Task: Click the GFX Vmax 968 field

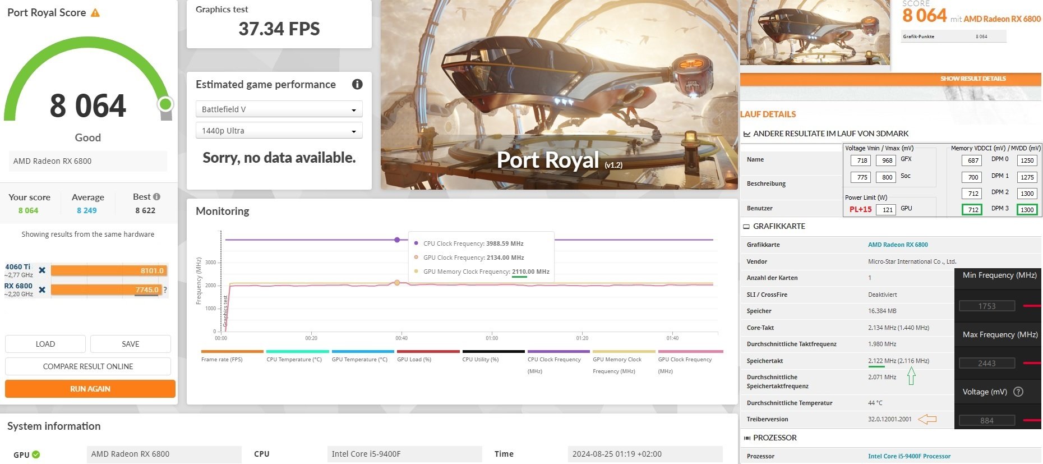Action: click(x=887, y=160)
